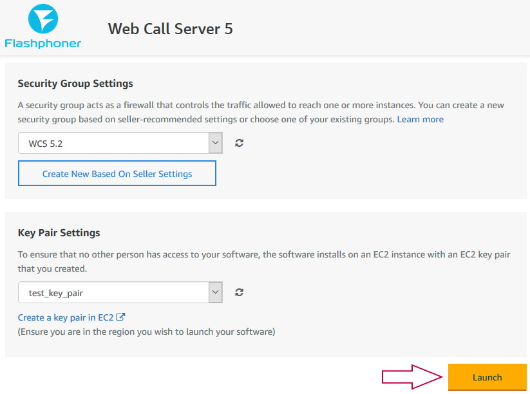Click the region reminder note in parentheses
The height and width of the screenshot is (394, 530).
coord(146,332)
